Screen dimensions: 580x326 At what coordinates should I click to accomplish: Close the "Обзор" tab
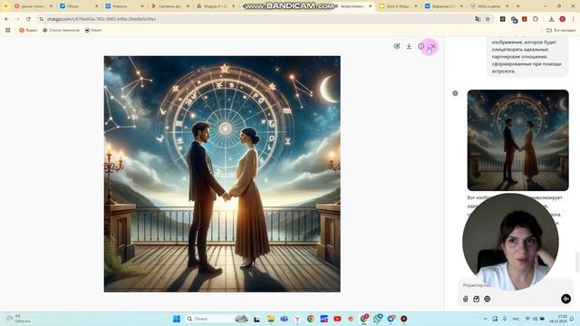click(x=97, y=6)
